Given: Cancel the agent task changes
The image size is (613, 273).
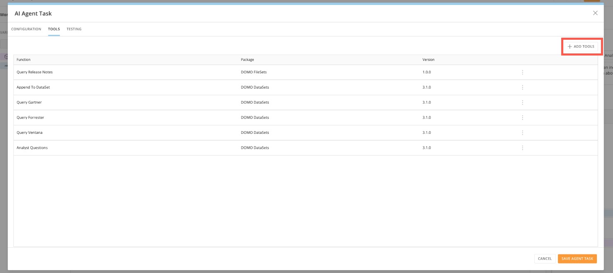Looking at the screenshot, I should pyautogui.click(x=545, y=259).
